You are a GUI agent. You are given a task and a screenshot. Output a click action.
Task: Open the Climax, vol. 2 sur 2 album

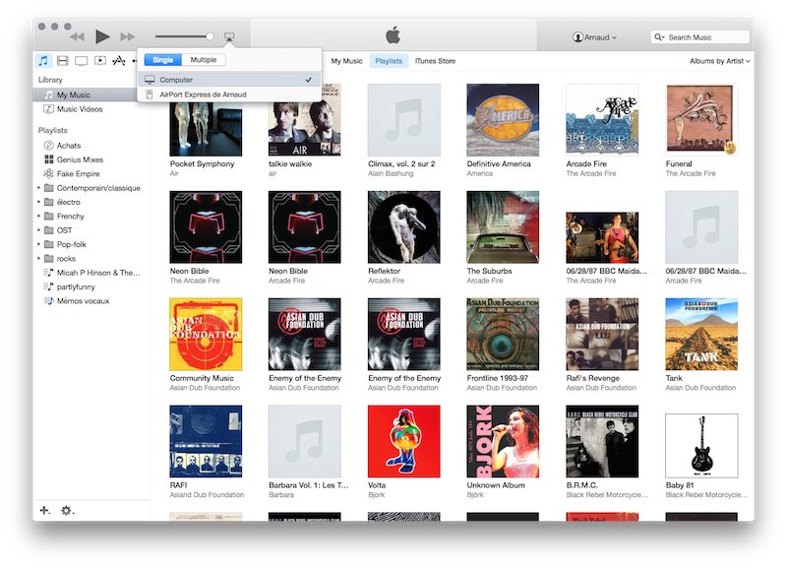404,119
